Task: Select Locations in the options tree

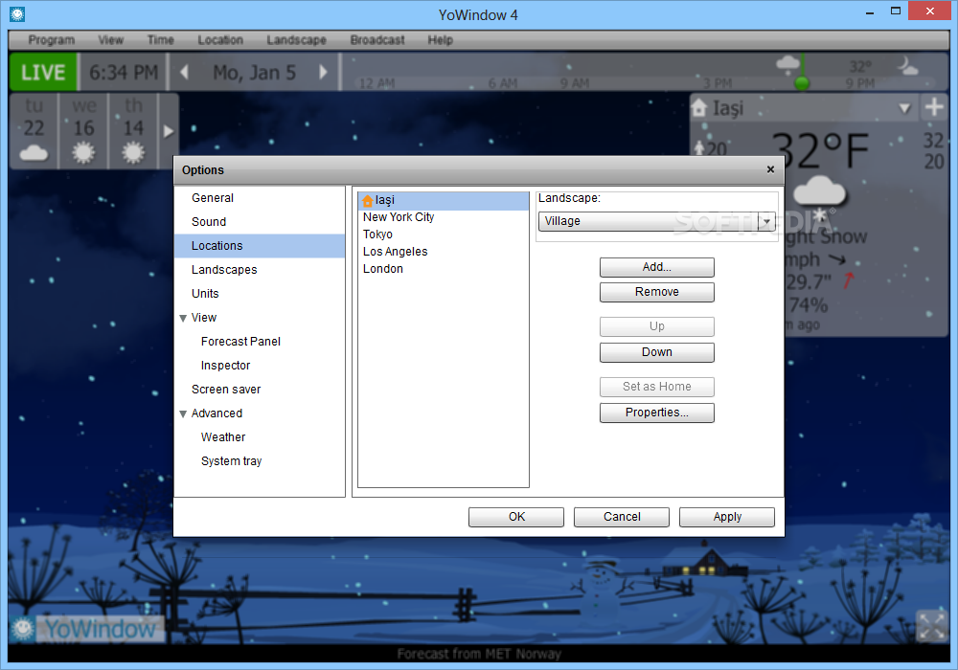Action: pyautogui.click(x=260, y=245)
